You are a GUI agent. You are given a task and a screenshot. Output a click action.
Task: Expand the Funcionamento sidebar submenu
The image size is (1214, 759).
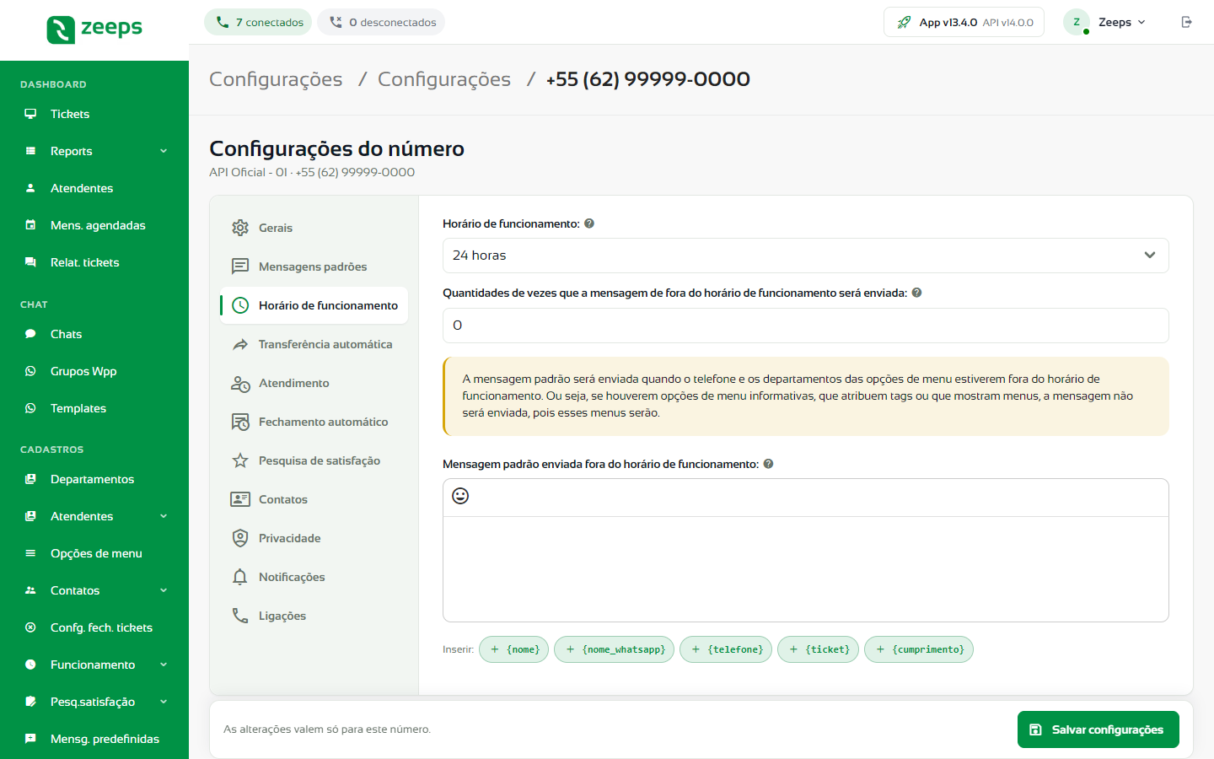(164, 665)
